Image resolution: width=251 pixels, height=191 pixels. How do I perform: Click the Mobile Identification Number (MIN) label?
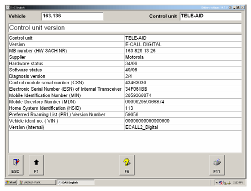tap(45, 95)
